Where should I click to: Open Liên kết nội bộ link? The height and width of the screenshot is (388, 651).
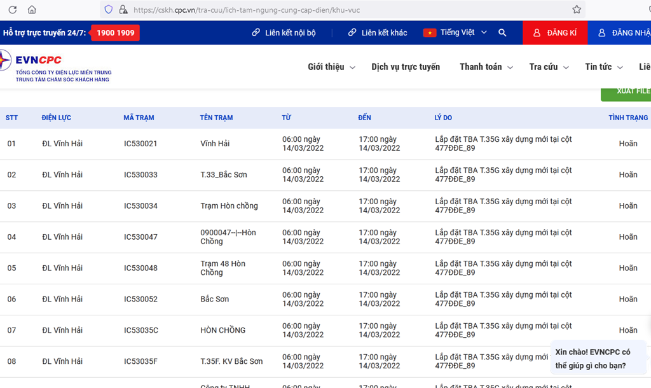coord(284,32)
